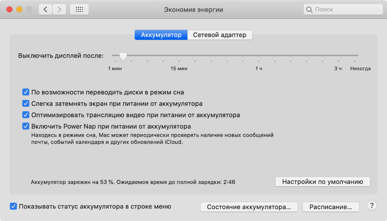Viewport: 387px width, 221px height.
Task: Switch to the Сетевой адаптер tab
Action: coord(220,35)
